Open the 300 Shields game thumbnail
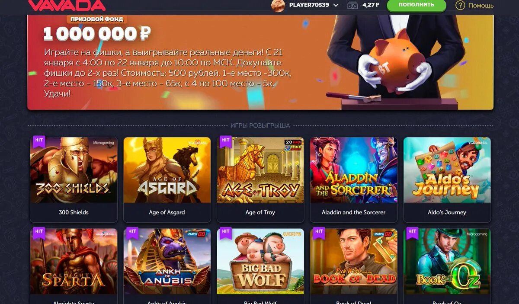This screenshot has width=519, height=304. (74, 170)
